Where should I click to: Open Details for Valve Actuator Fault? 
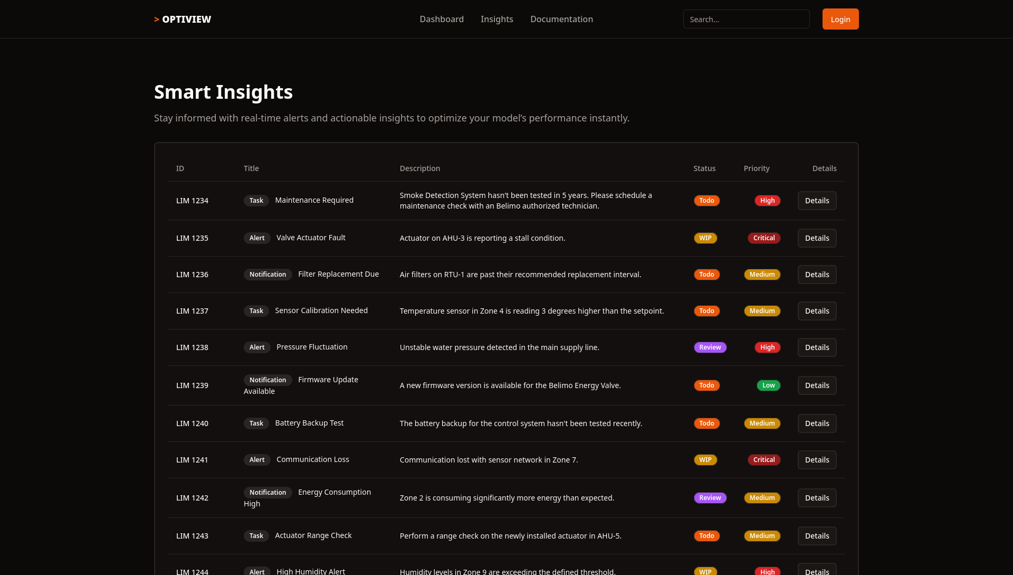(x=817, y=238)
